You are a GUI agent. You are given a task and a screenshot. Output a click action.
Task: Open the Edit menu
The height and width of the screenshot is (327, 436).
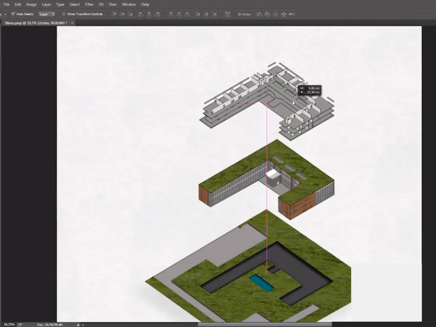(x=18, y=4)
